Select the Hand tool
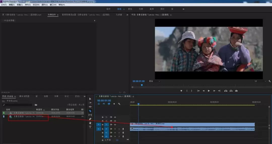 (x=90, y=123)
